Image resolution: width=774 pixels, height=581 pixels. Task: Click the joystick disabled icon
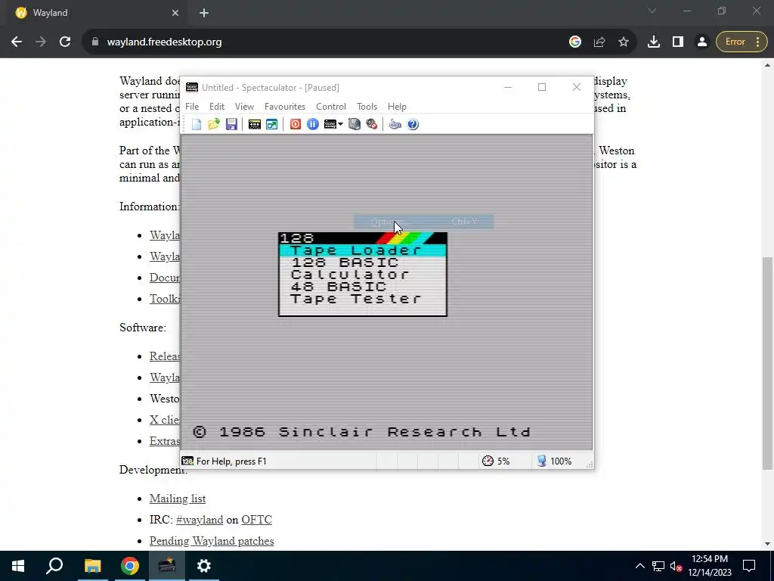(x=372, y=125)
